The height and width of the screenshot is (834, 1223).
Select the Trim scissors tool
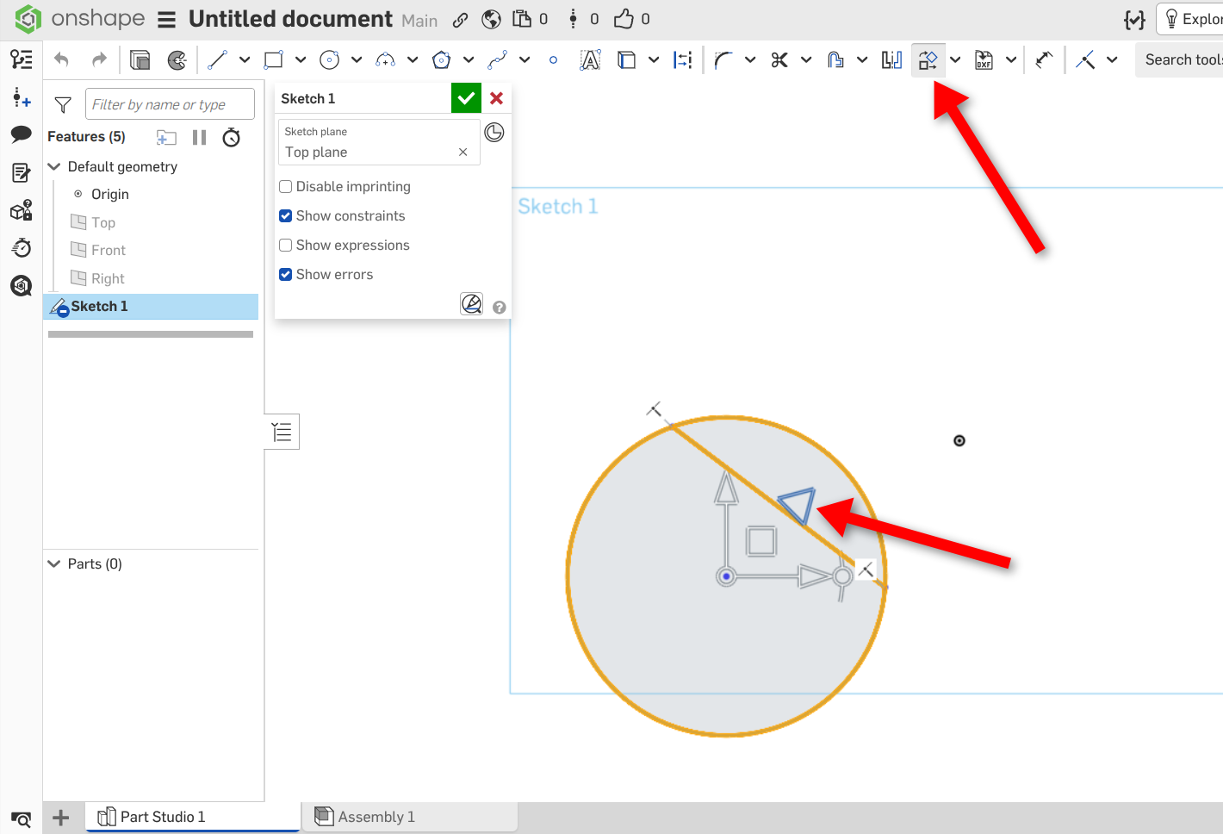(x=779, y=59)
